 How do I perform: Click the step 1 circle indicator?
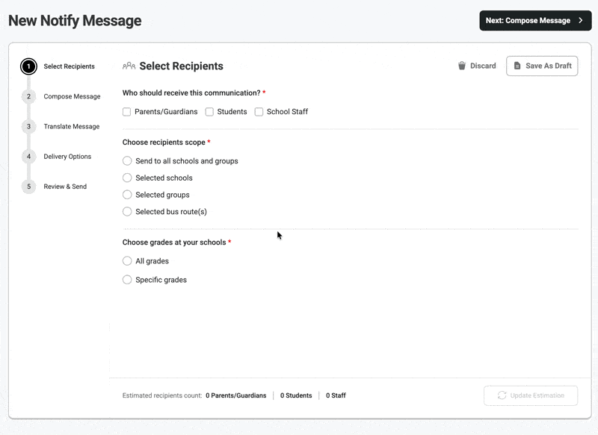[28, 66]
